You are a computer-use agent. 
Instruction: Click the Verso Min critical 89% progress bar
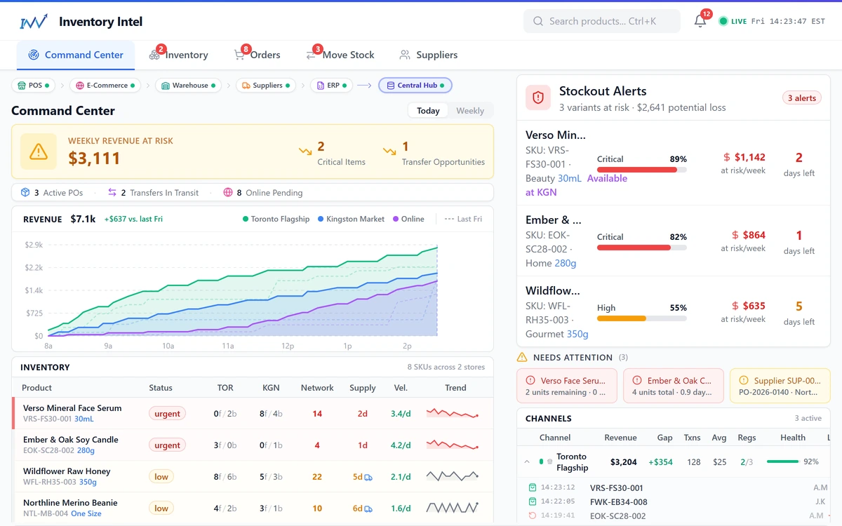pos(641,170)
